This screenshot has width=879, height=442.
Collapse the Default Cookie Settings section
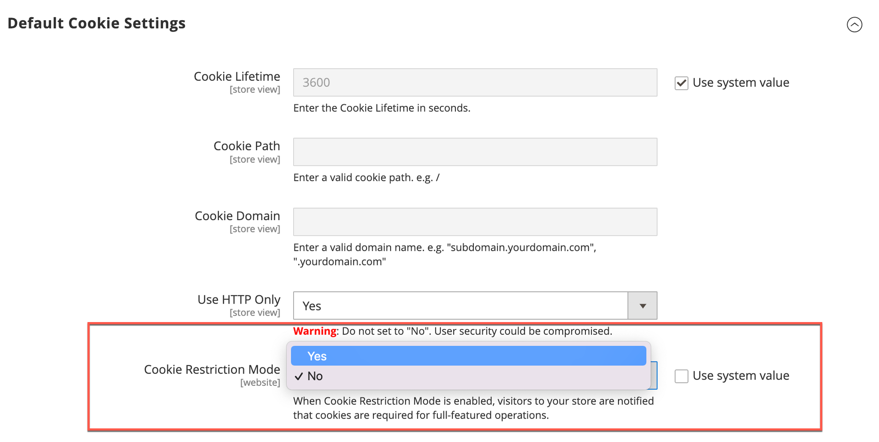click(x=855, y=25)
